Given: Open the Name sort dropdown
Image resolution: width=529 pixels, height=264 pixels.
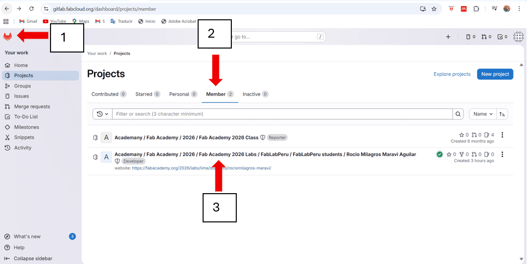Looking at the screenshot, I should [483, 114].
